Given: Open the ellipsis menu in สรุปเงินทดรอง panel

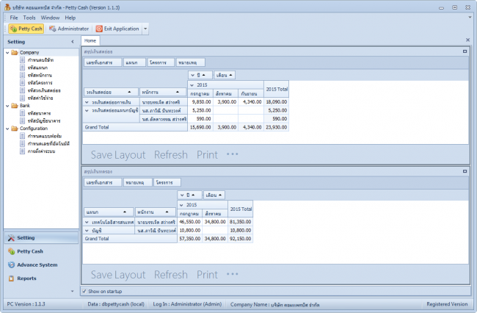Looking at the screenshot, I should pos(233,274).
